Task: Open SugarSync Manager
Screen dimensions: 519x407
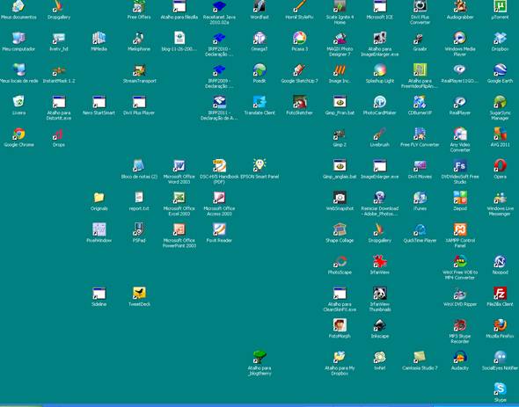Action: (x=500, y=102)
